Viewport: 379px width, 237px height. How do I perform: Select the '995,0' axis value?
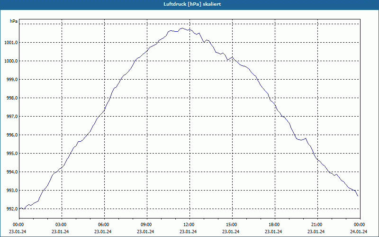12,154
